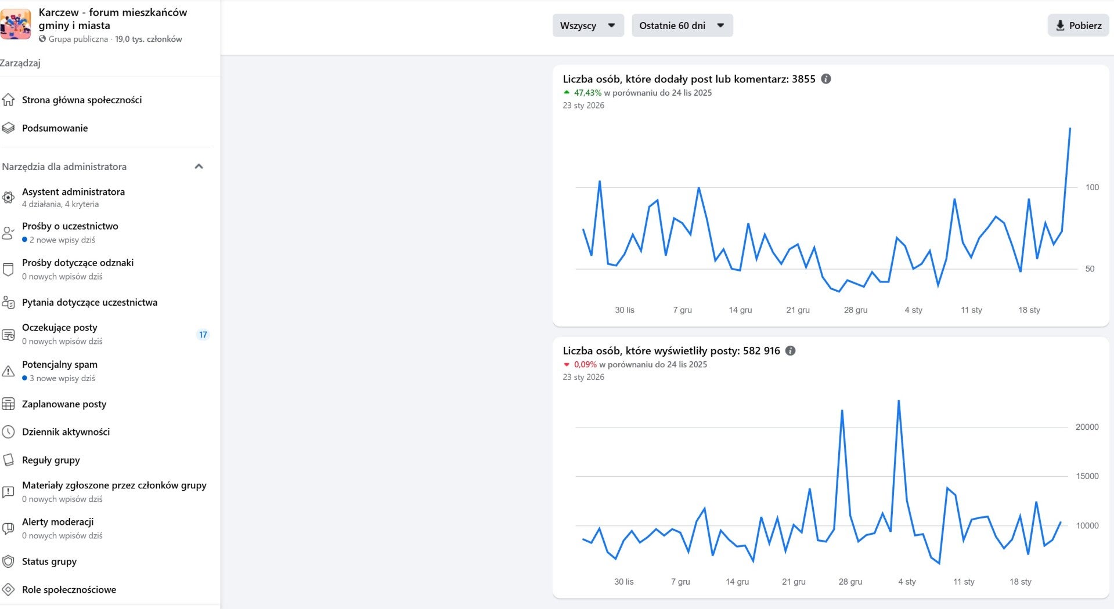Open the Ostatnie 60 dni dropdown
1114x609 pixels.
pyautogui.click(x=682, y=26)
